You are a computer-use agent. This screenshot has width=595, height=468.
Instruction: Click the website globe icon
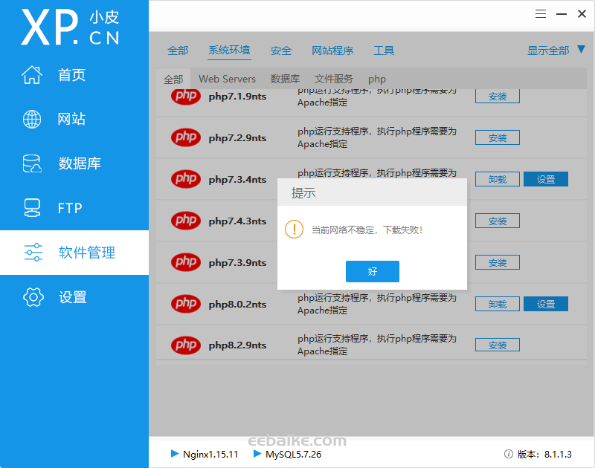32,119
